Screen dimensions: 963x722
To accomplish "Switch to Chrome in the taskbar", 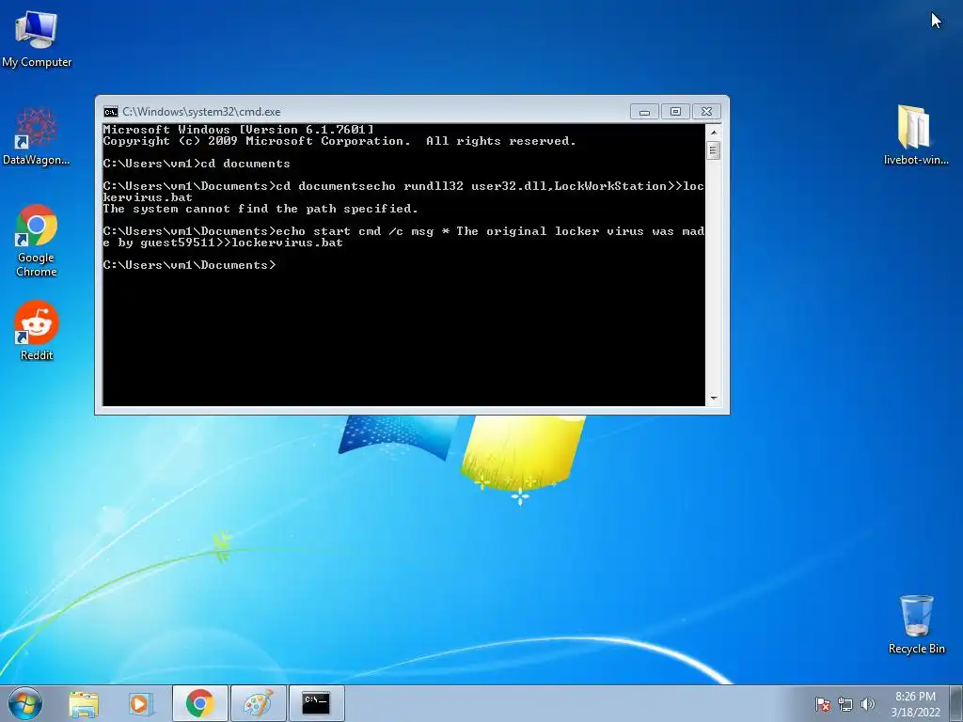I will pos(200,703).
